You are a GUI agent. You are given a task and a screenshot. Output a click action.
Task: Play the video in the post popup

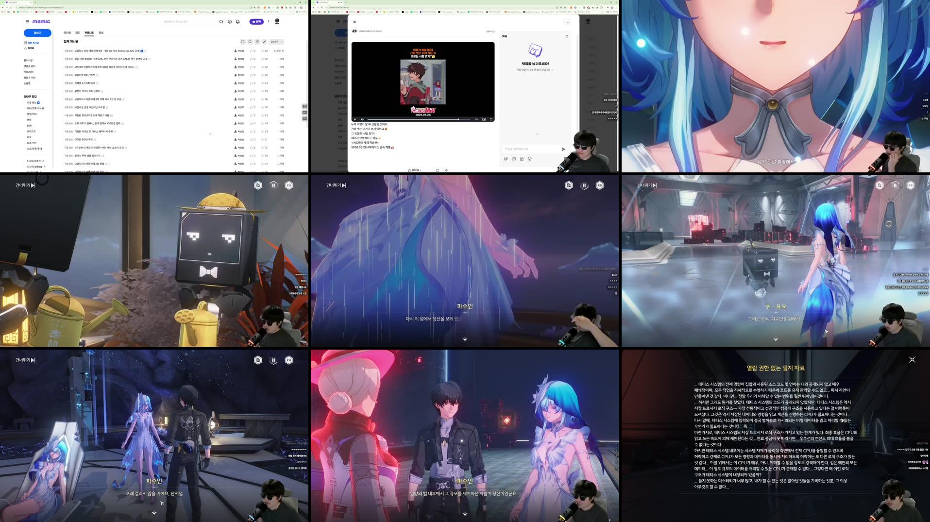click(x=355, y=119)
